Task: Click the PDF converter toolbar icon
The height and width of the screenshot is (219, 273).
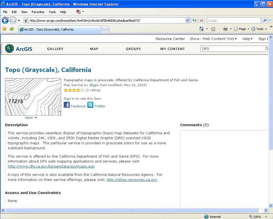Action: (78, 12)
